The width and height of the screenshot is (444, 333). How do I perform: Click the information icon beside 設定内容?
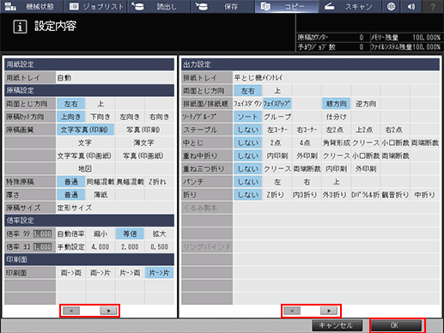pos(20,27)
